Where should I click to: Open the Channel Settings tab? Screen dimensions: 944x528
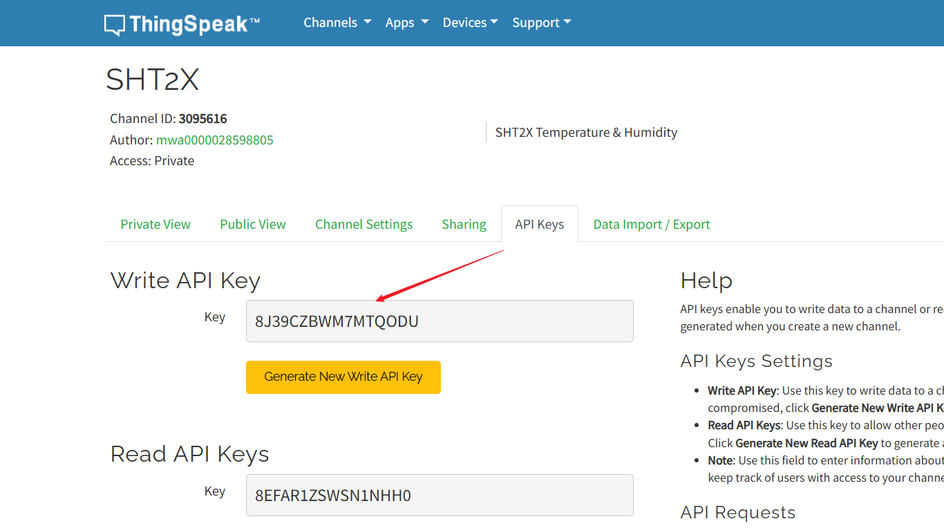pyautogui.click(x=364, y=225)
